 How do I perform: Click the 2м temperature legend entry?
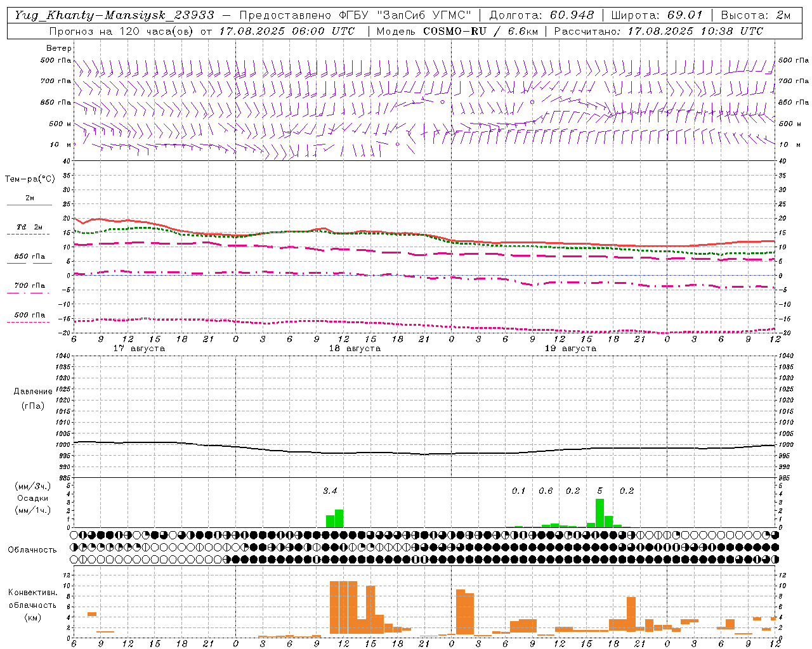click(x=30, y=198)
